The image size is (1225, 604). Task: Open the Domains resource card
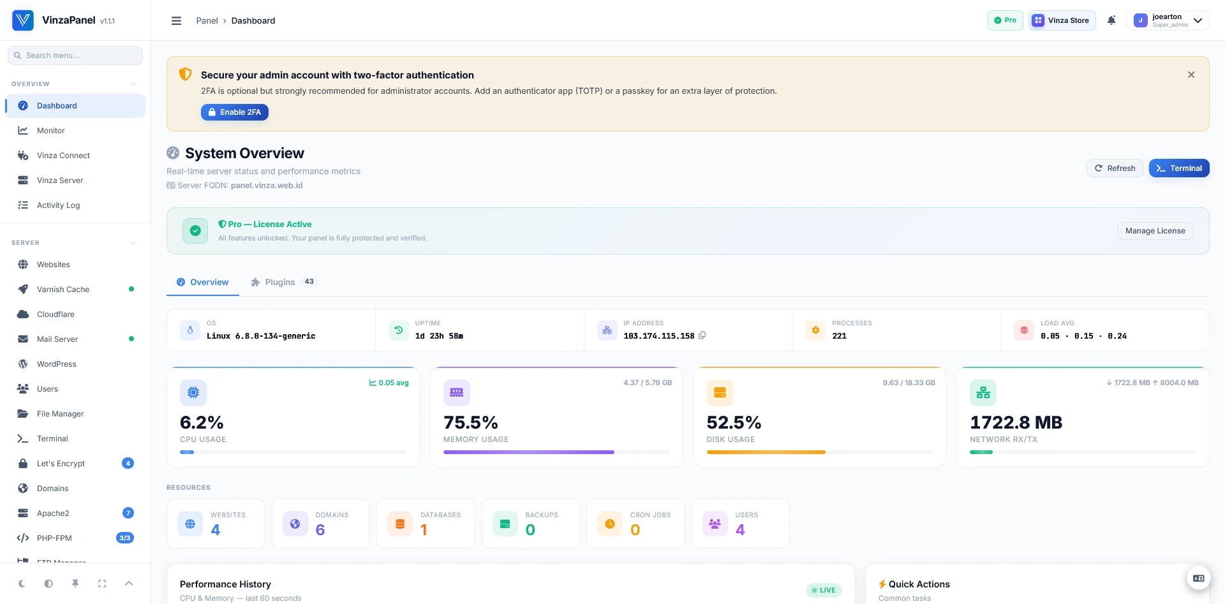point(321,524)
